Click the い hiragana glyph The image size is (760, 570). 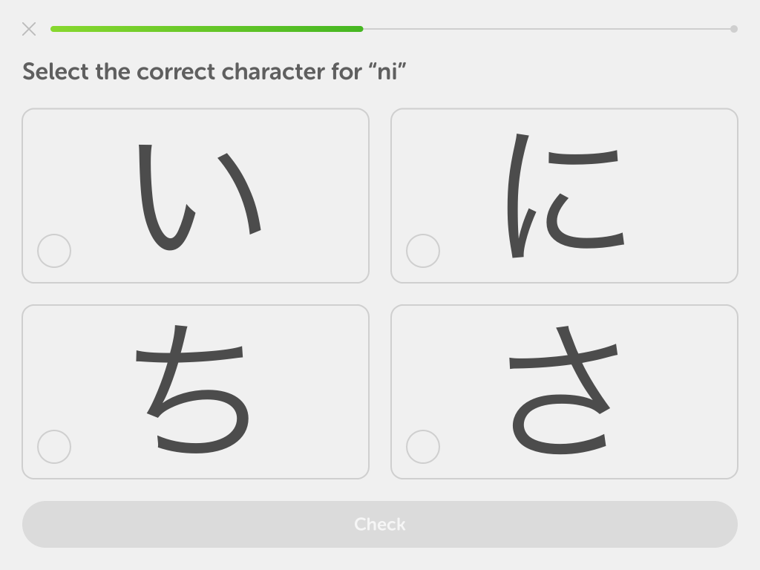[x=200, y=197]
